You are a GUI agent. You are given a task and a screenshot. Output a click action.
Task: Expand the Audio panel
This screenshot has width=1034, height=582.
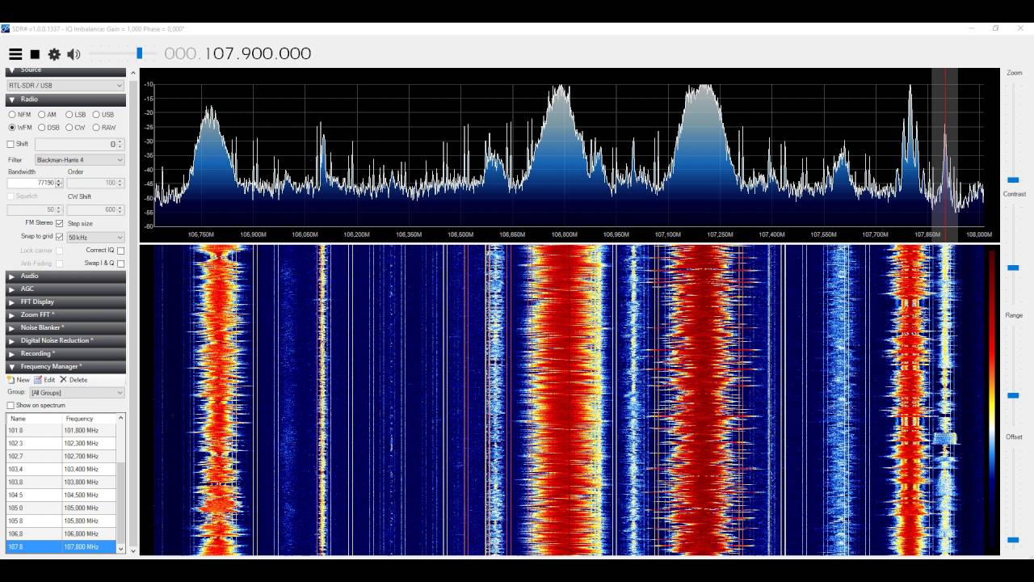pyautogui.click(x=65, y=276)
